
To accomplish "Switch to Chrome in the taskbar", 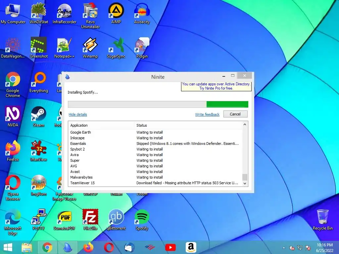I will 47,247.
